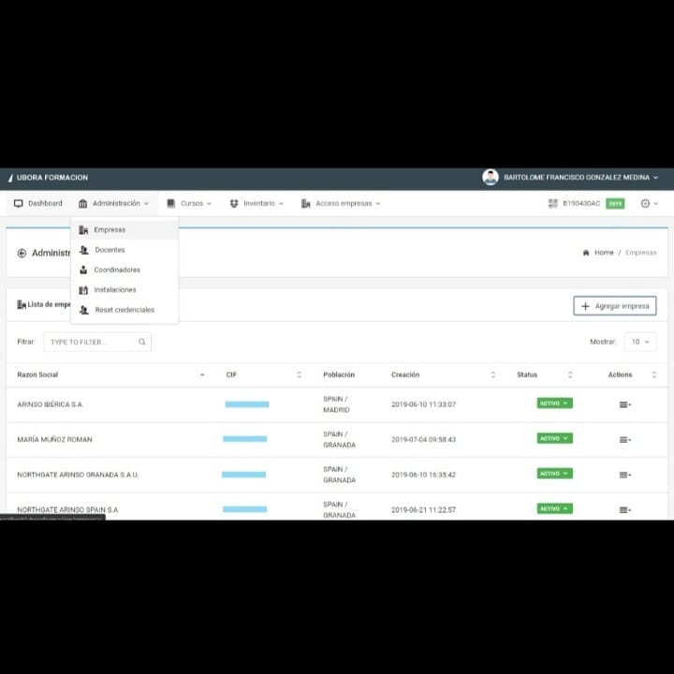The width and height of the screenshot is (674, 674).
Task: Click the user avatar picture
Action: tap(490, 177)
